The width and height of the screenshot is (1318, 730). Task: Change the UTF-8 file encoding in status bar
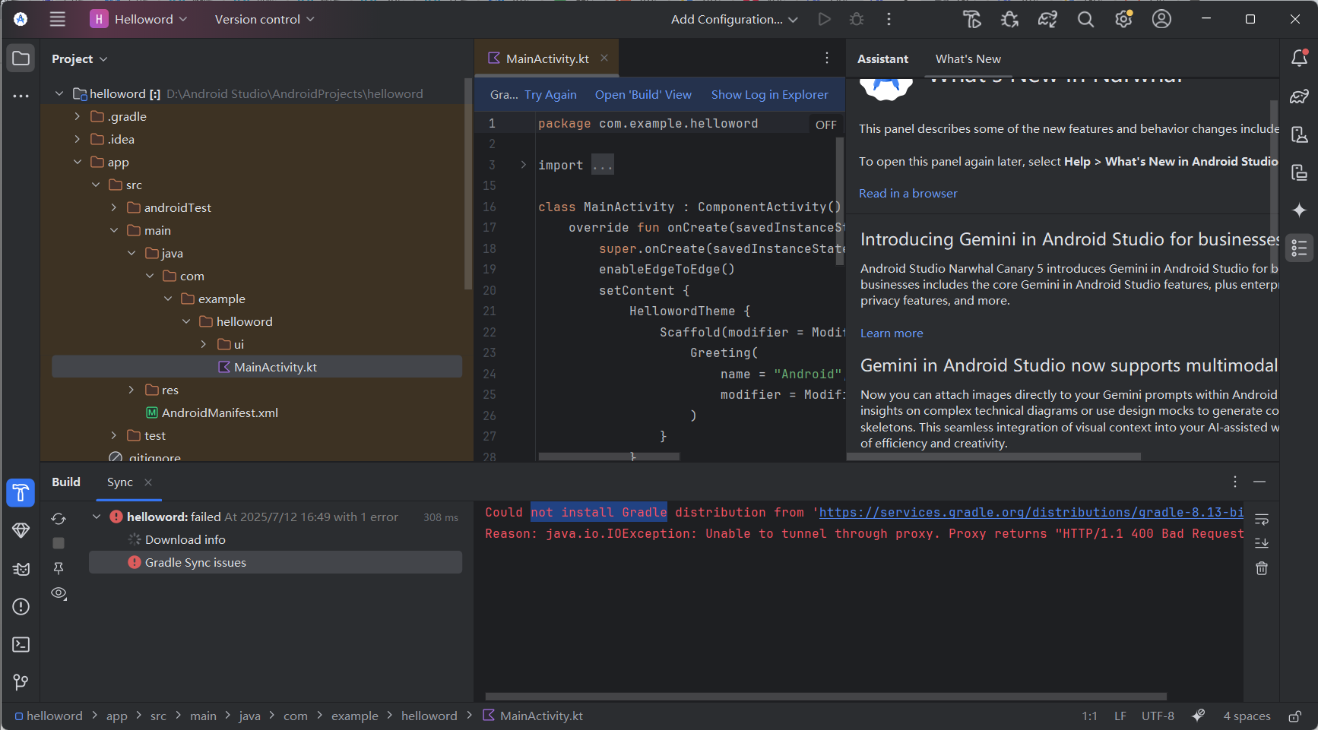1157,716
